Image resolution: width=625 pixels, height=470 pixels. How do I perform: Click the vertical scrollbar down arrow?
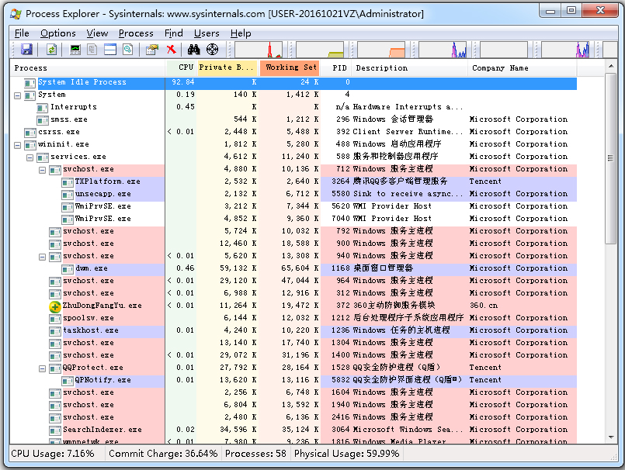(611, 437)
